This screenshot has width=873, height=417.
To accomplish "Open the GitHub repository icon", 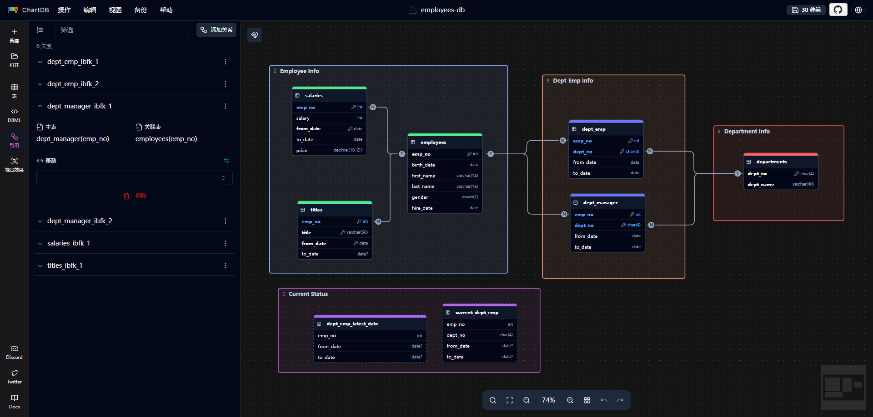I will click(838, 10).
